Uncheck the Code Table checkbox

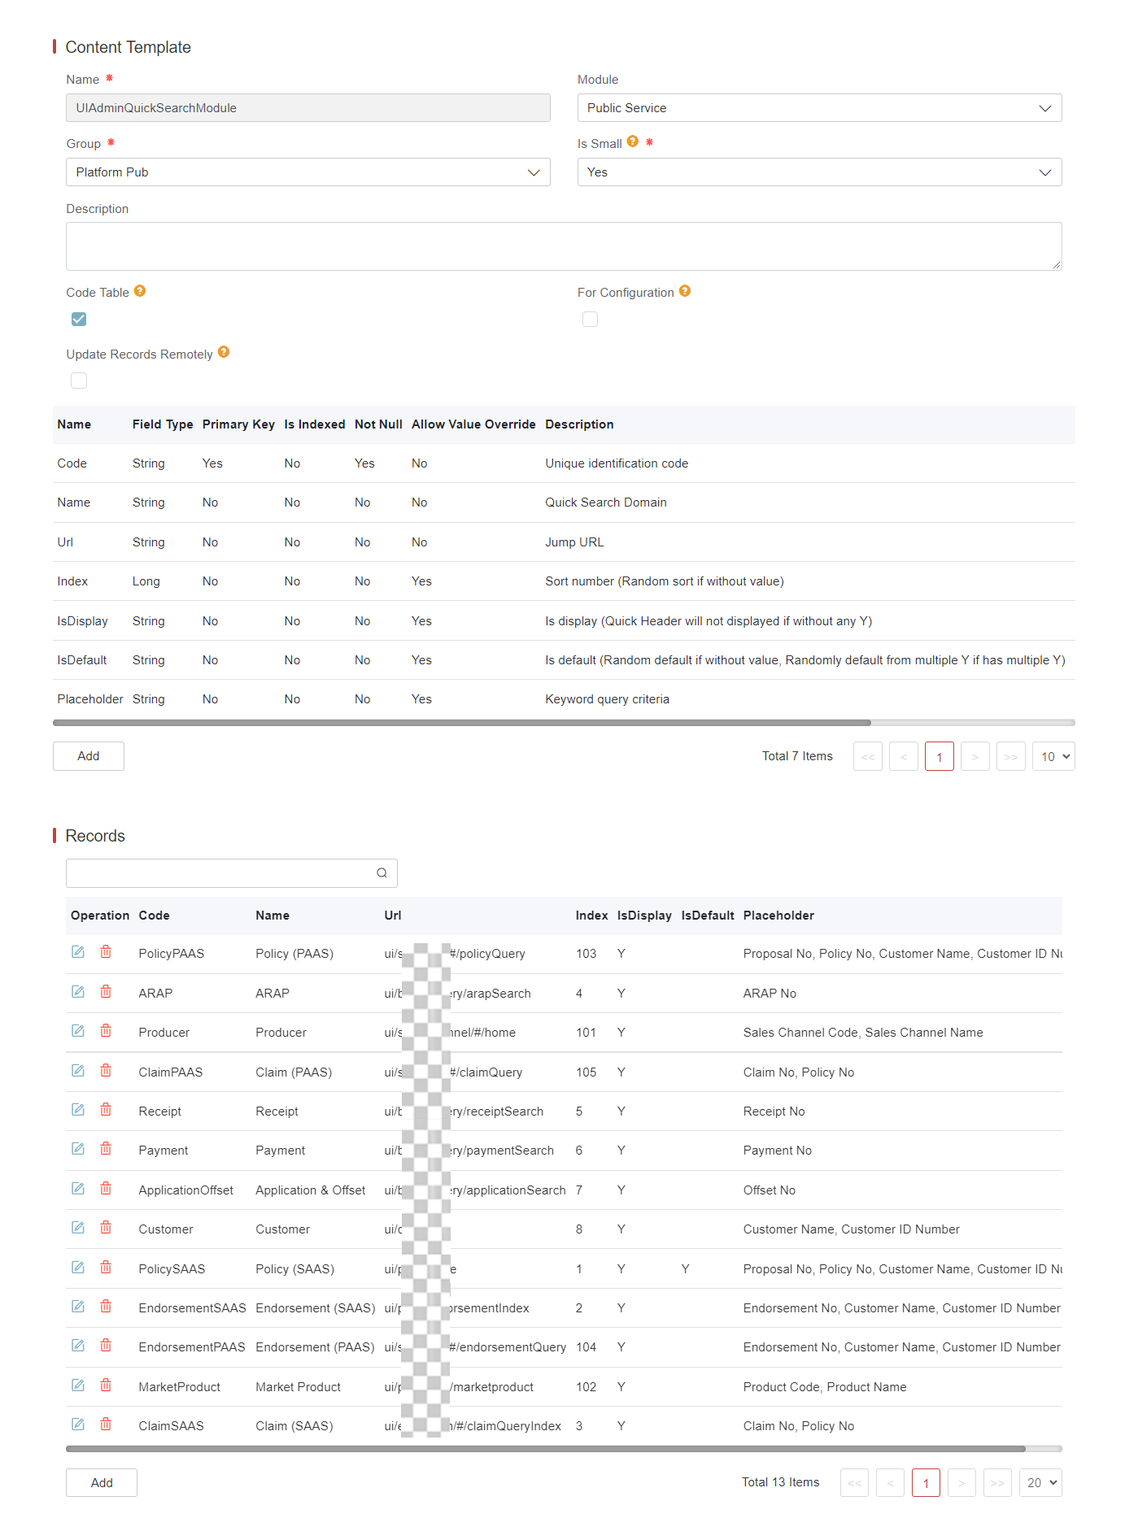click(x=79, y=319)
